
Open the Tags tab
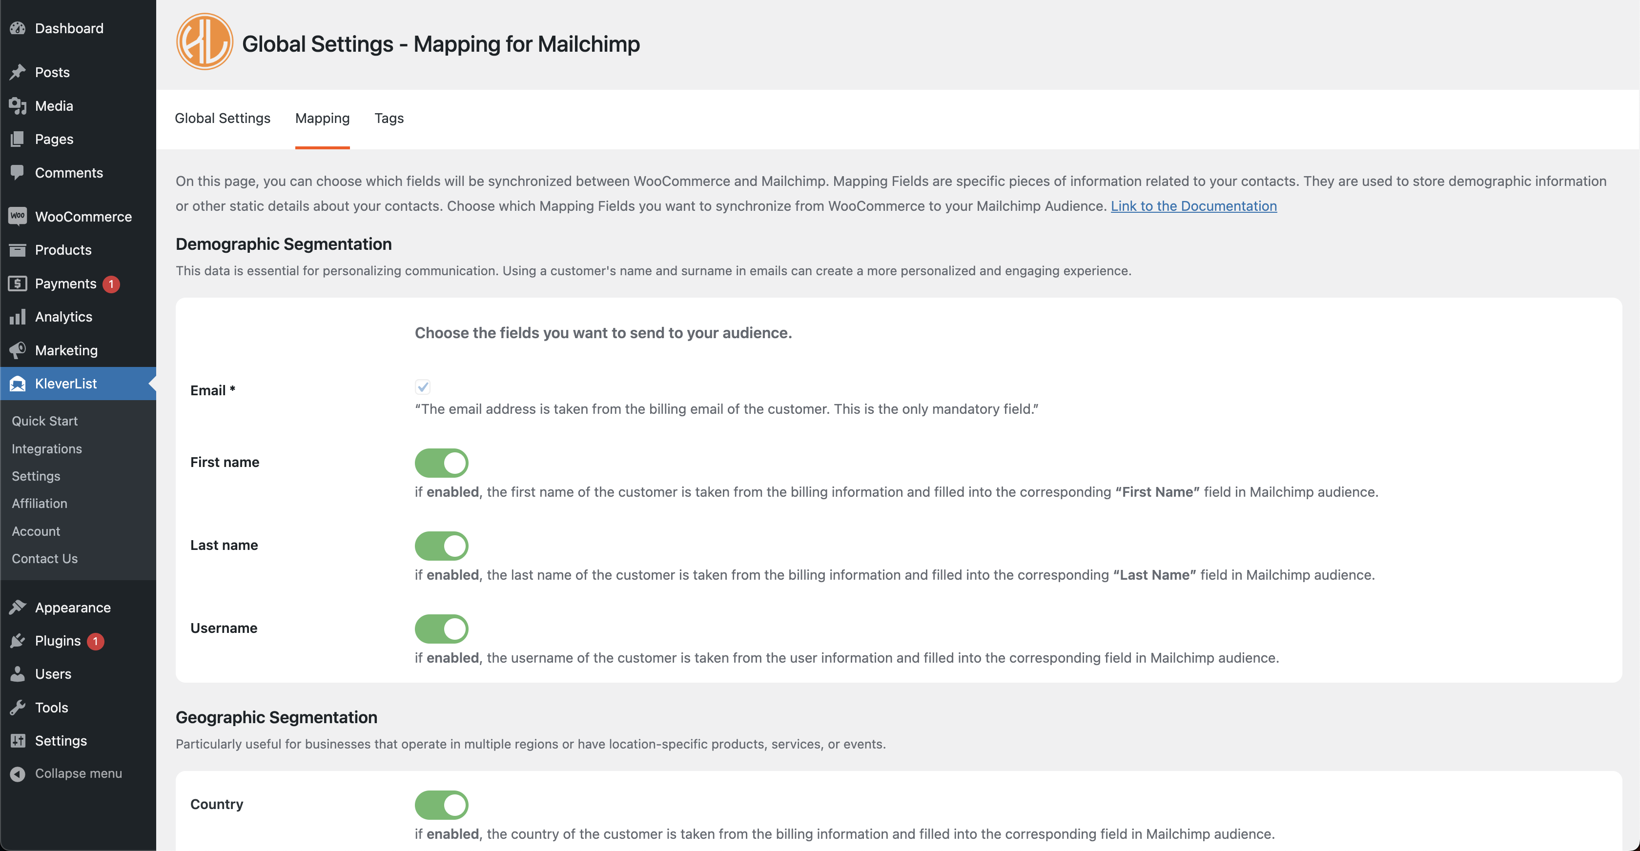(x=389, y=119)
